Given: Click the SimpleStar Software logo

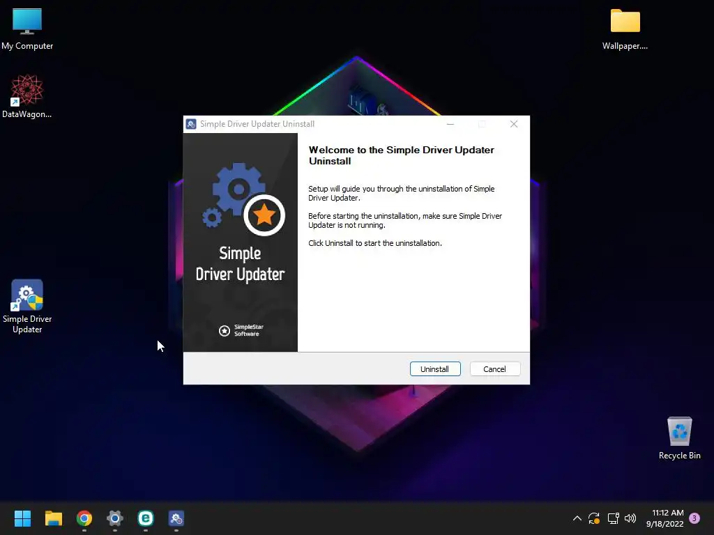Looking at the screenshot, I should point(241,330).
